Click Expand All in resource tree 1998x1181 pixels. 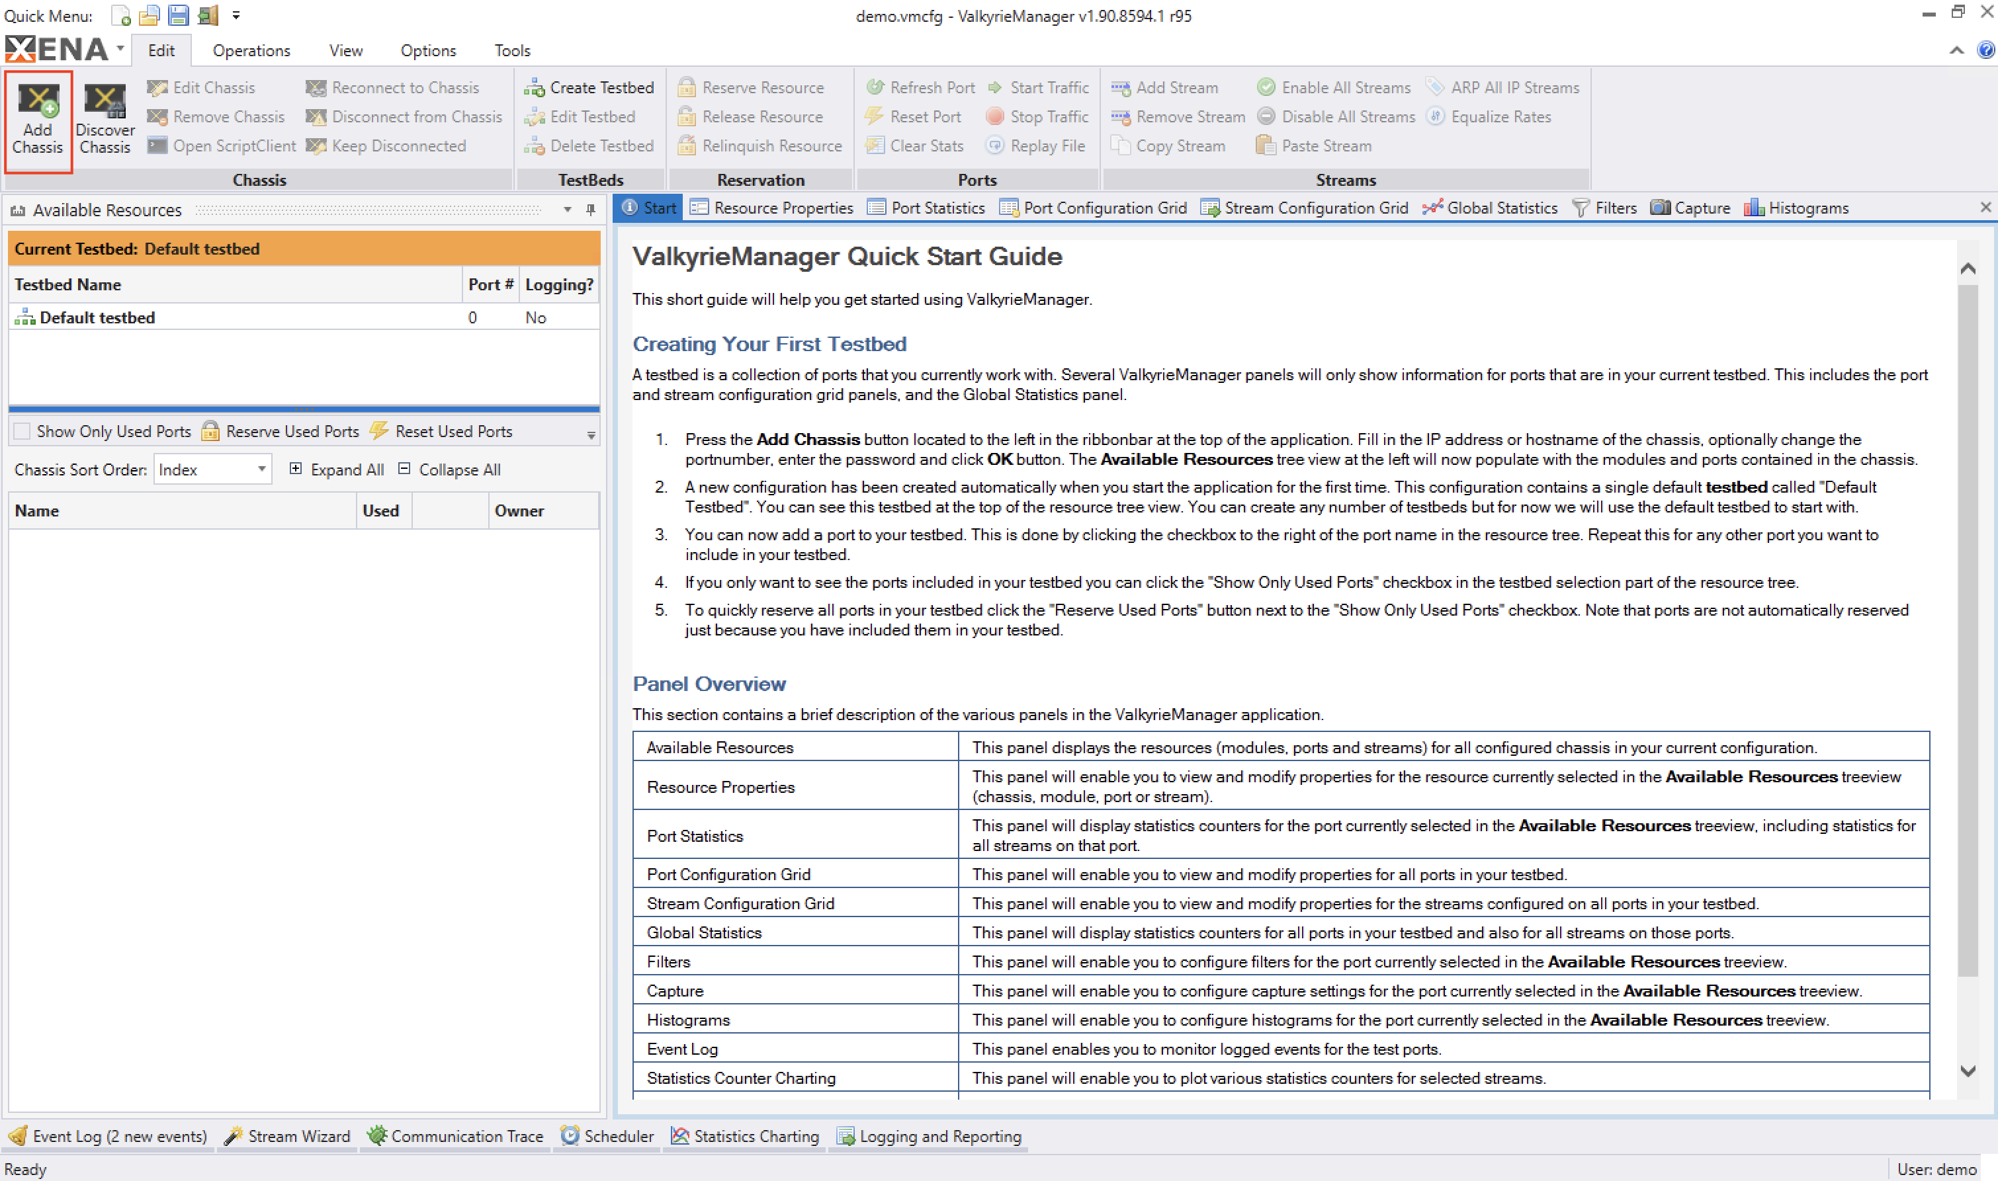pos(336,469)
